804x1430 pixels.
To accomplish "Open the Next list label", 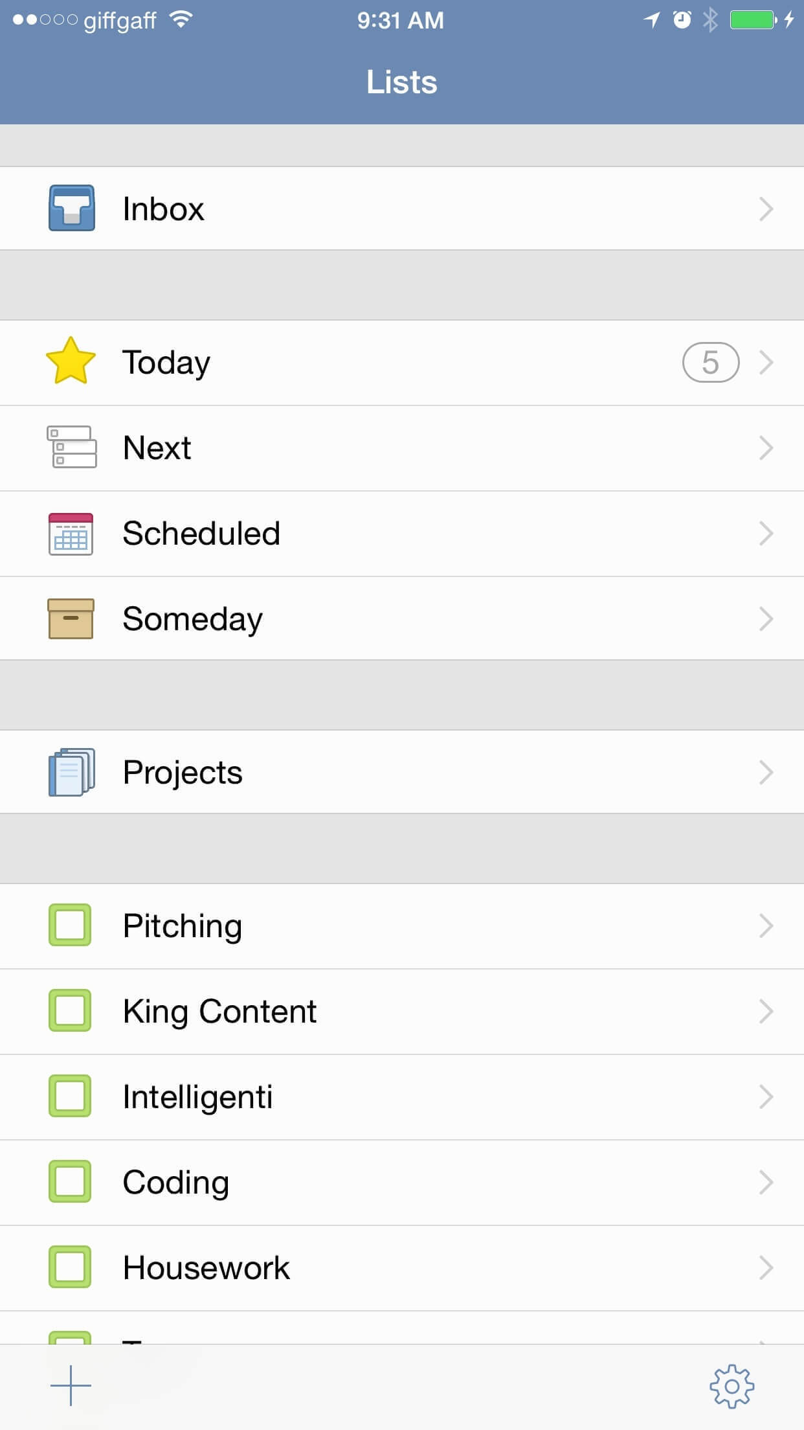I will pyautogui.click(x=157, y=448).
